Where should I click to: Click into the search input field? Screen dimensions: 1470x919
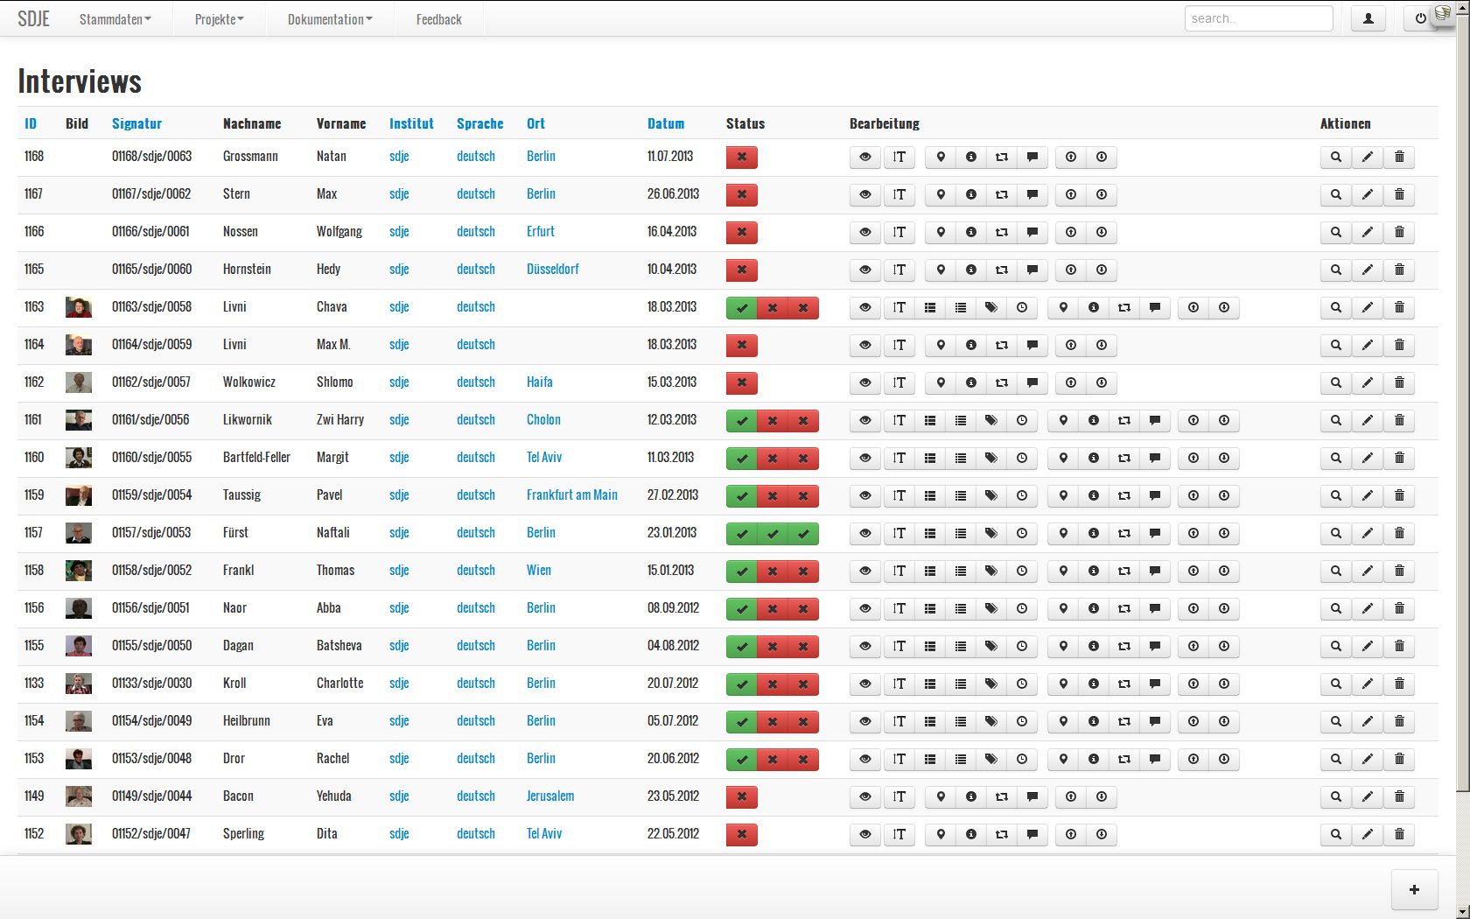(1257, 18)
